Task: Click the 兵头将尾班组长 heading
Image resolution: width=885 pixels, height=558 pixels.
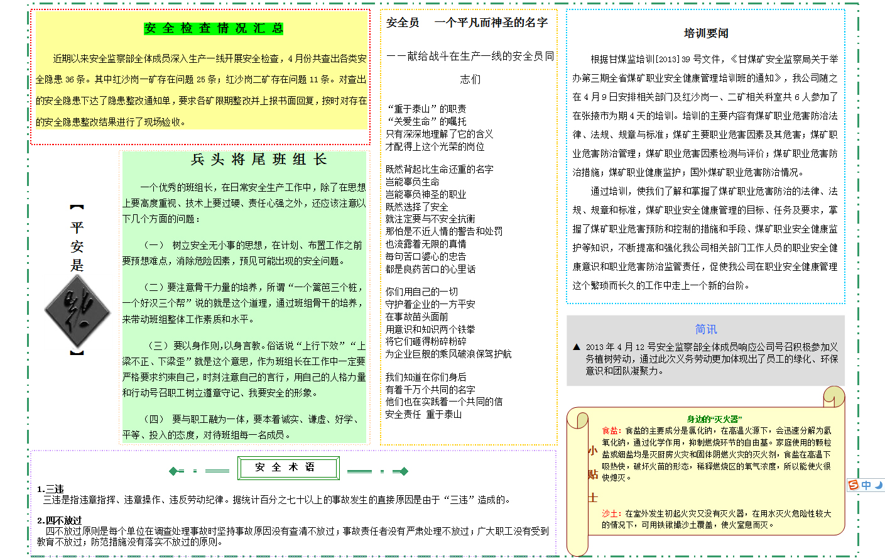Action: (x=259, y=160)
